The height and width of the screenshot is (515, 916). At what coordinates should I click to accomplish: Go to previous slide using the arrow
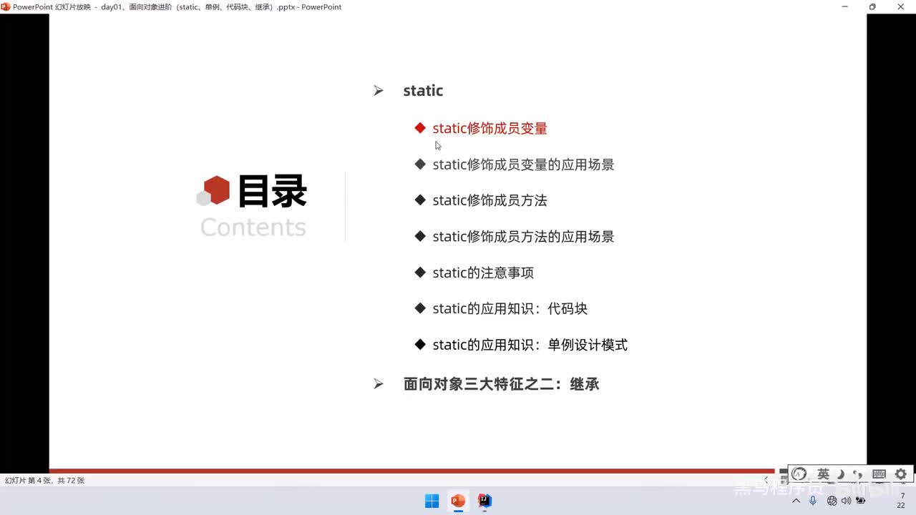[x=766, y=480]
